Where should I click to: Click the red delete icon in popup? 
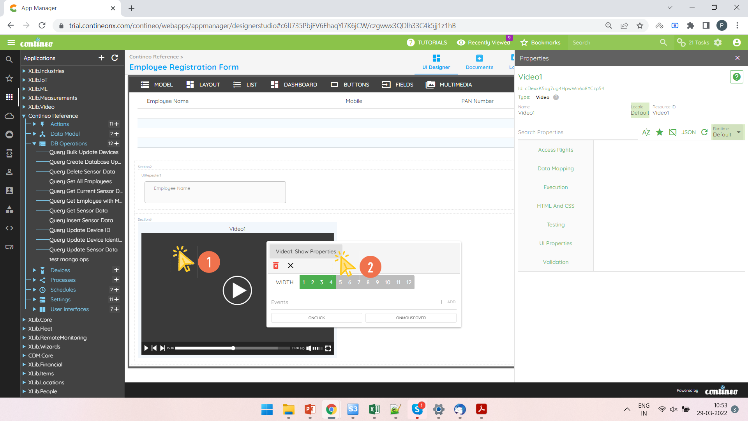tap(276, 265)
